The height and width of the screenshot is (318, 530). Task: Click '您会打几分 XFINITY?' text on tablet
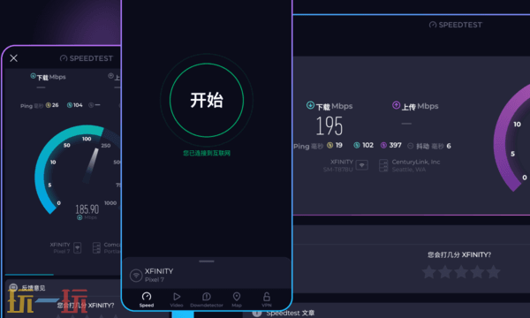(x=459, y=254)
